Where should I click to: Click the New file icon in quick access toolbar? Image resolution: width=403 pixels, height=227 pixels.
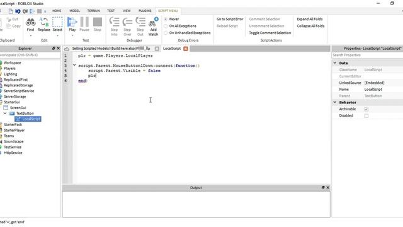point(11,11)
